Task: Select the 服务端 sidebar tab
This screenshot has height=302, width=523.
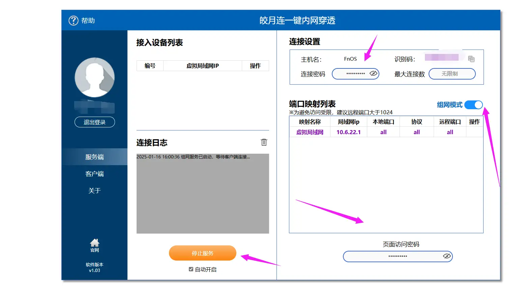Action: coord(94,156)
